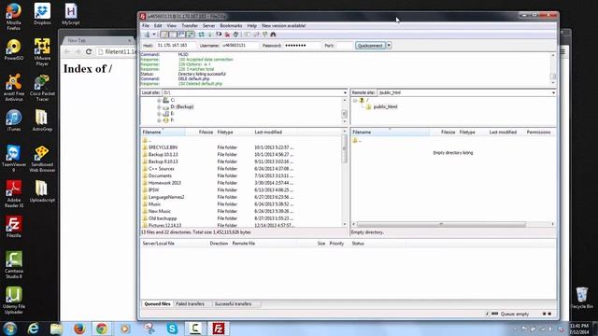The width and height of the screenshot is (598, 336).
Task: Click the Quickconnect button
Action: [370, 46]
